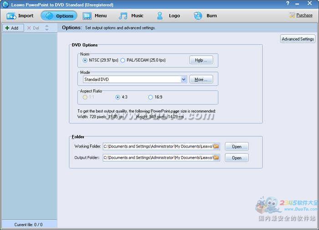Click the Burn disc icon

[198, 16]
